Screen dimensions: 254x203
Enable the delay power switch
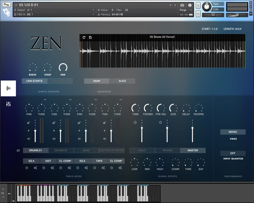pyautogui.click(x=135, y=122)
